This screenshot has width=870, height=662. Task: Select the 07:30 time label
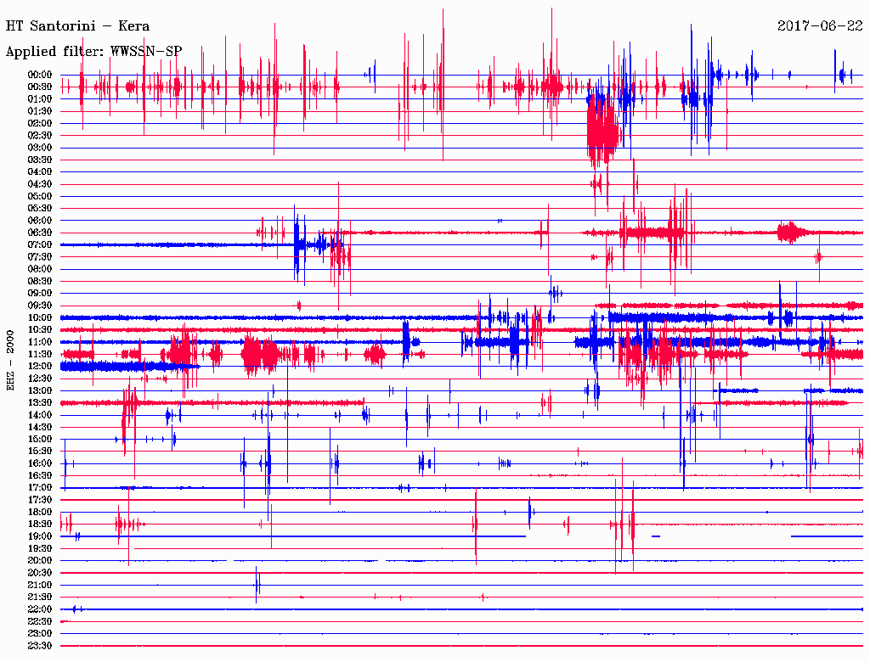(40, 257)
